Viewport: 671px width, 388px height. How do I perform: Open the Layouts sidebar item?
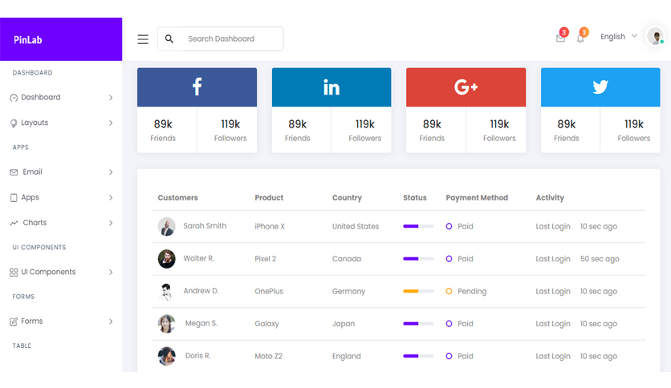[61, 123]
